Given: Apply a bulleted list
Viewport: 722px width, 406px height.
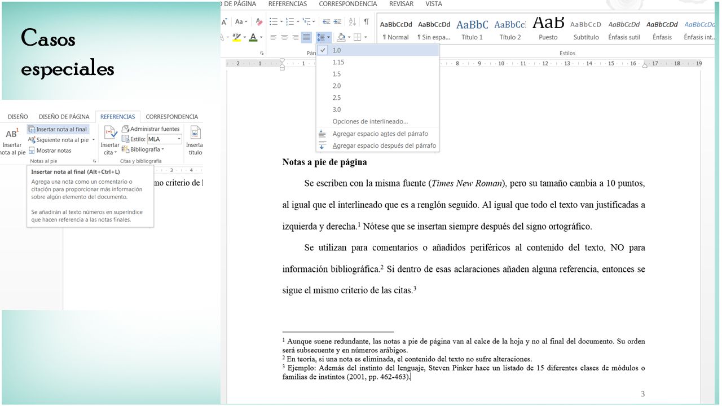Looking at the screenshot, I should tap(274, 21).
